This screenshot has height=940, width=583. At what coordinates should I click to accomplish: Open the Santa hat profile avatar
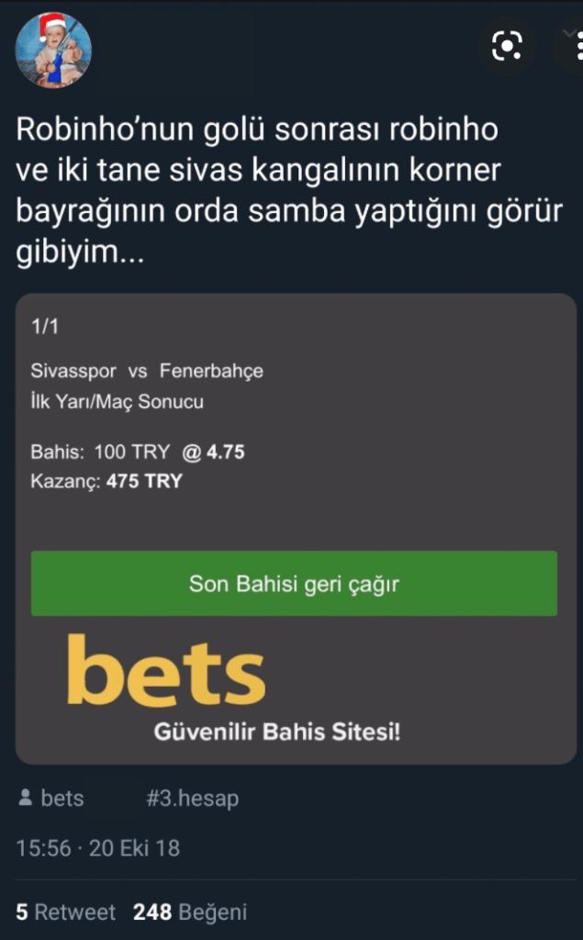click(52, 50)
